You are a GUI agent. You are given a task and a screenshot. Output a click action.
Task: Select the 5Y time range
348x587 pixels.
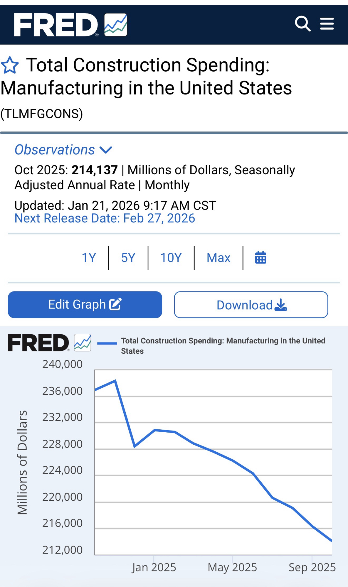[x=128, y=258]
